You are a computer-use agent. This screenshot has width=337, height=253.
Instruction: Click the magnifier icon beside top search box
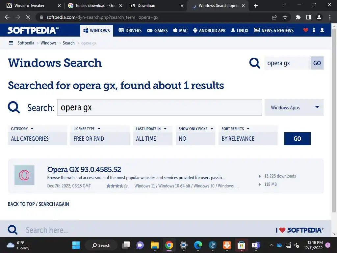point(255,63)
